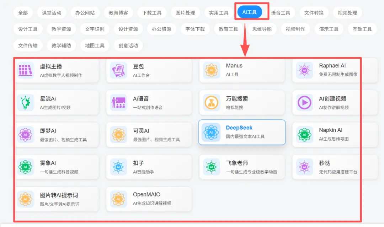Viewport: 384px width, 227px height.
Task: Select the 互动工具 category tab
Action: click(x=362, y=29)
